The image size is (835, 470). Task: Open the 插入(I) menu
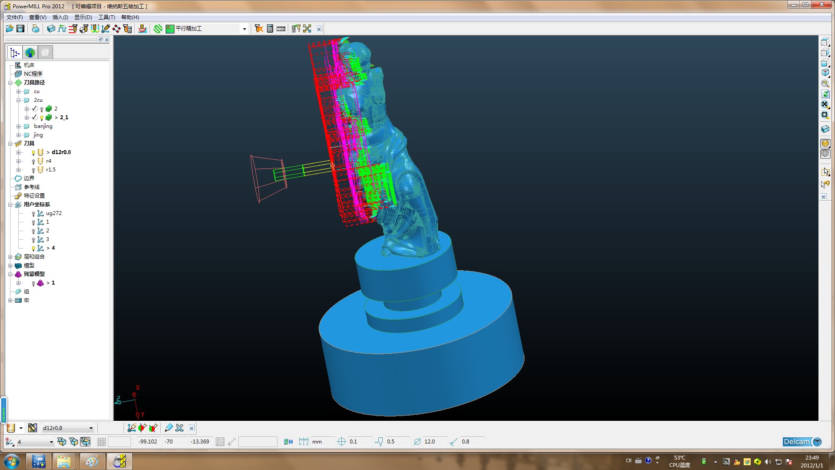(60, 17)
